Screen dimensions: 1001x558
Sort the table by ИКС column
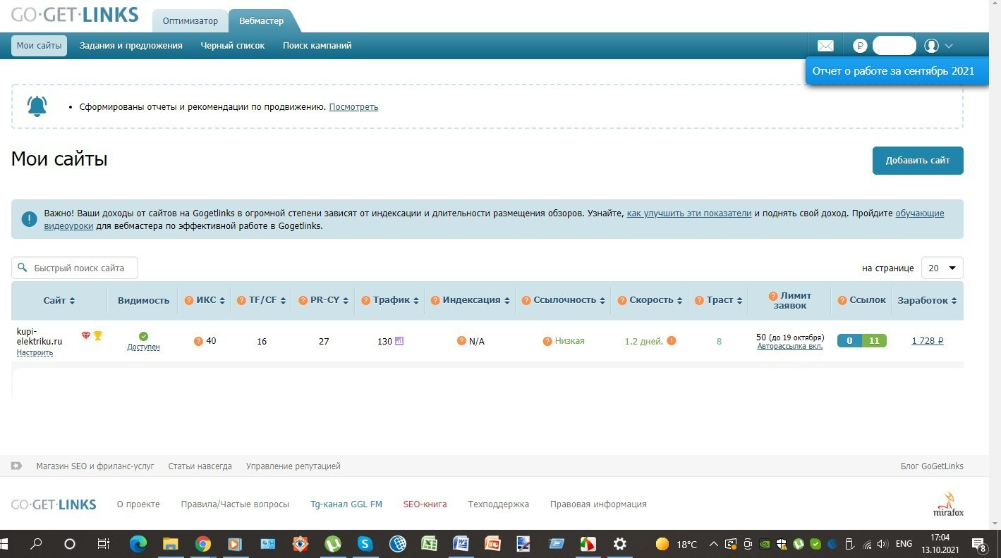click(x=222, y=301)
